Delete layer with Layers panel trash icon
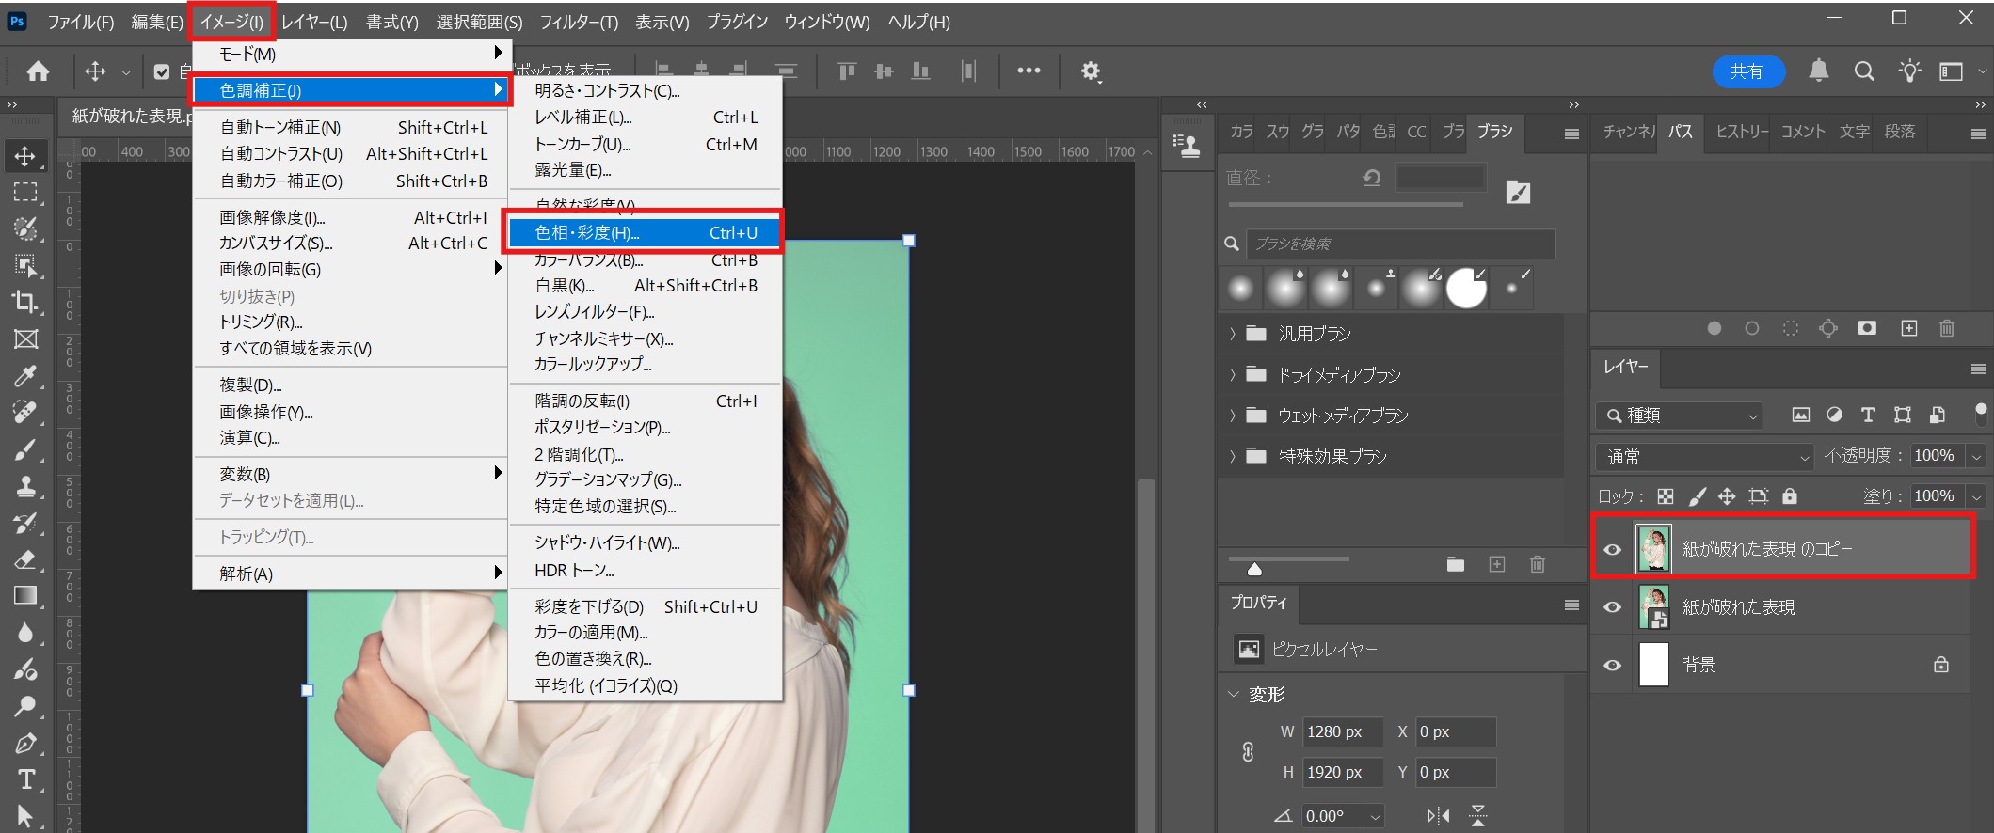The height and width of the screenshot is (833, 1994). pos(1946,328)
